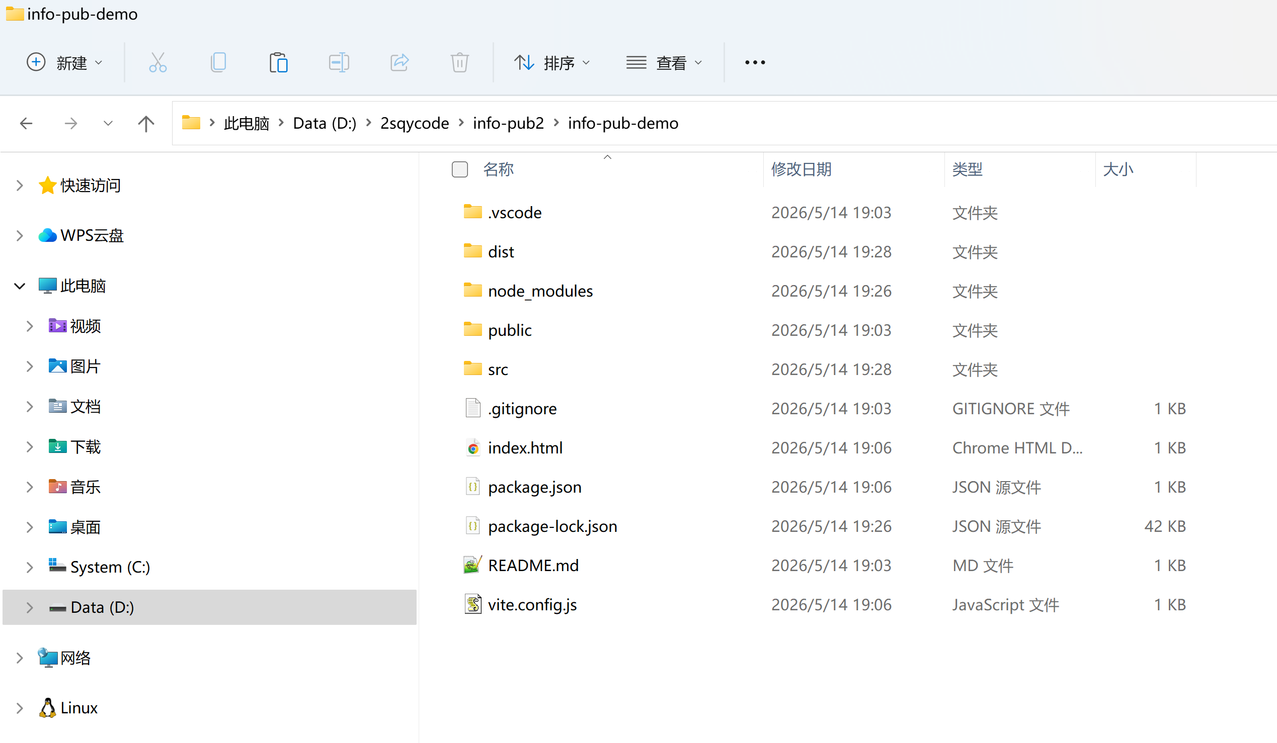
Task: Click the Delete trash can icon
Action: (459, 63)
